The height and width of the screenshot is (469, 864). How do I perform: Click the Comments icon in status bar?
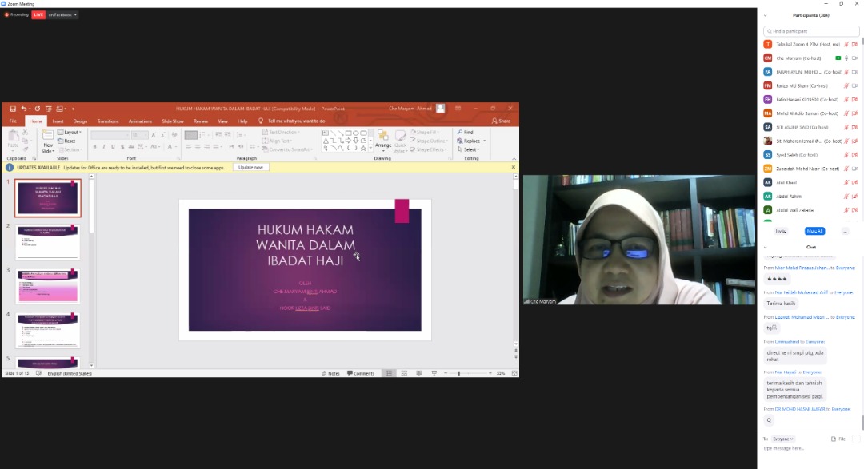pyautogui.click(x=361, y=373)
